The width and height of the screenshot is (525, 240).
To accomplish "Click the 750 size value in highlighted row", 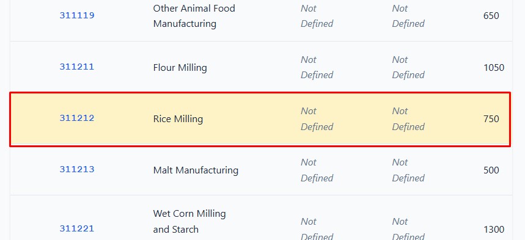I will click(x=491, y=119).
